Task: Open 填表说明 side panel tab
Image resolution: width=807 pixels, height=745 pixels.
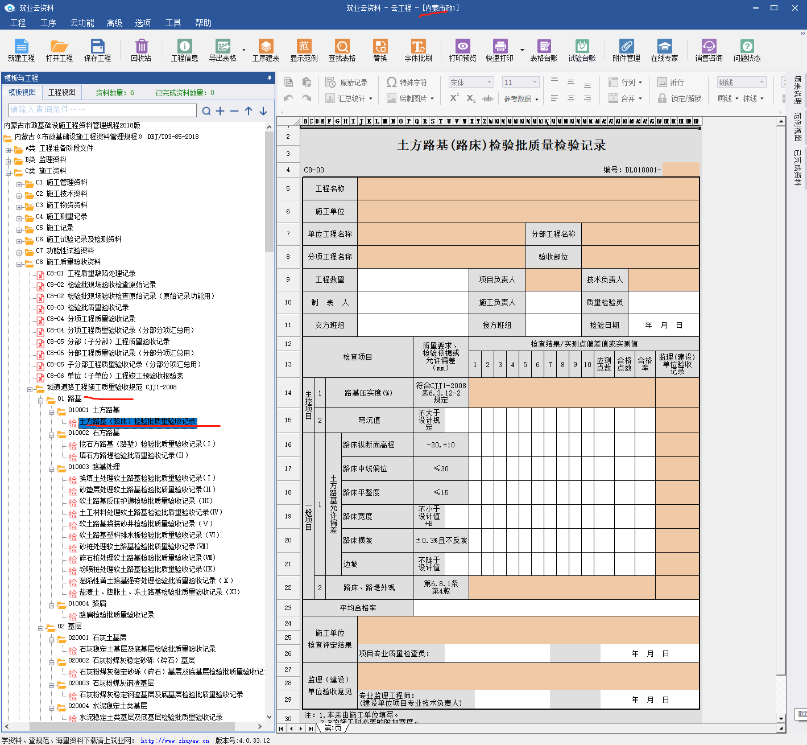Action: click(x=797, y=90)
